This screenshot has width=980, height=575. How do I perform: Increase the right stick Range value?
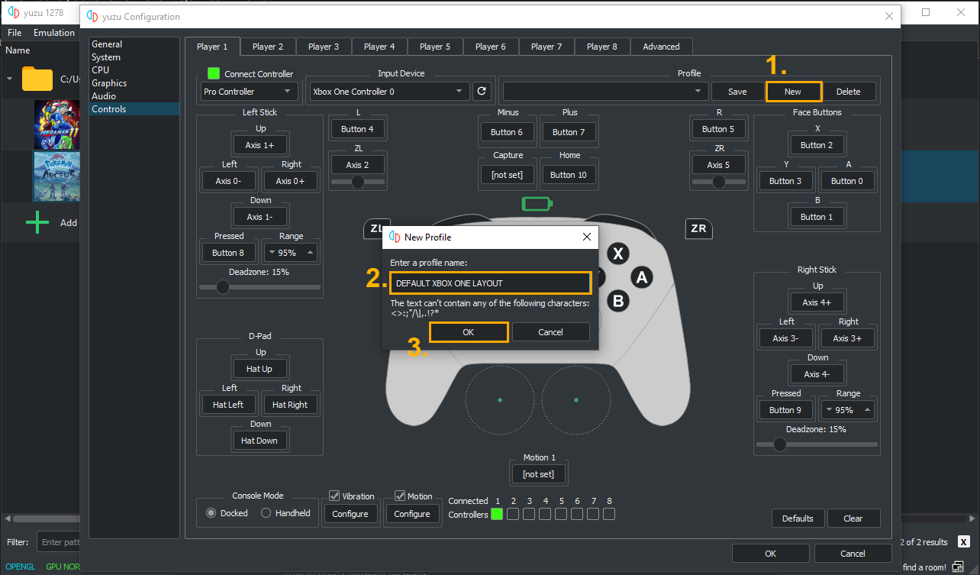tap(867, 410)
